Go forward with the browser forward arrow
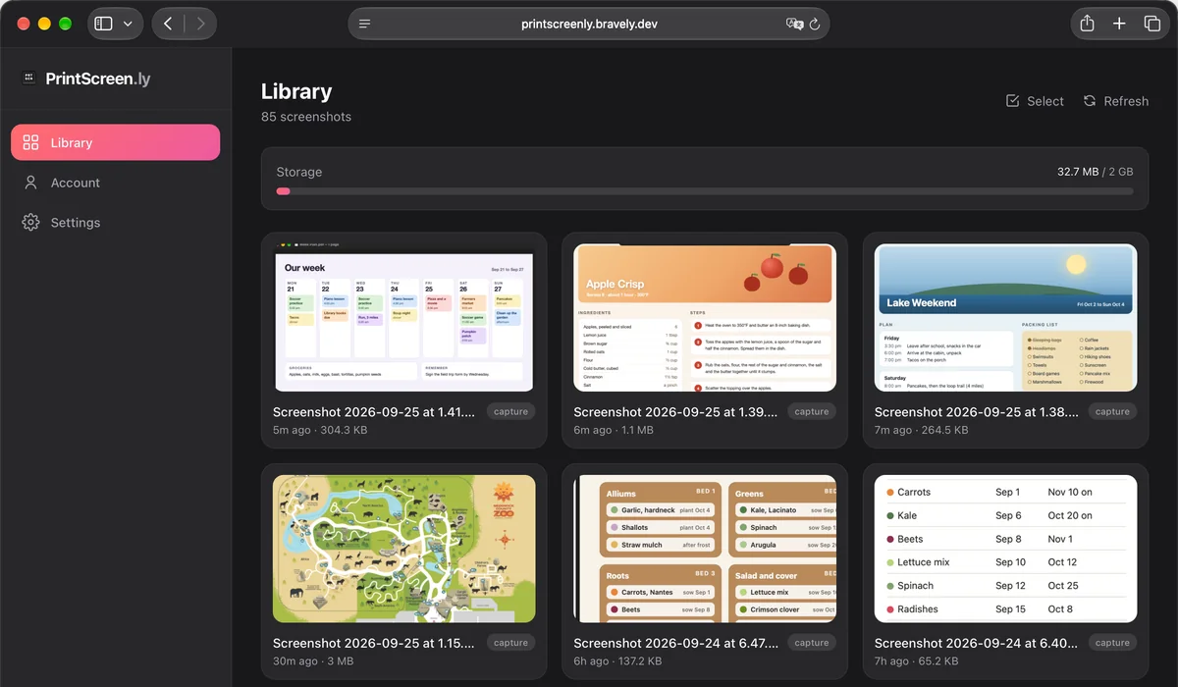 tap(200, 24)
